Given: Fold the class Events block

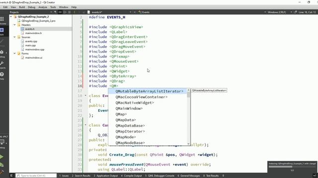Looking at the screenshot, I should click(85, 95).
